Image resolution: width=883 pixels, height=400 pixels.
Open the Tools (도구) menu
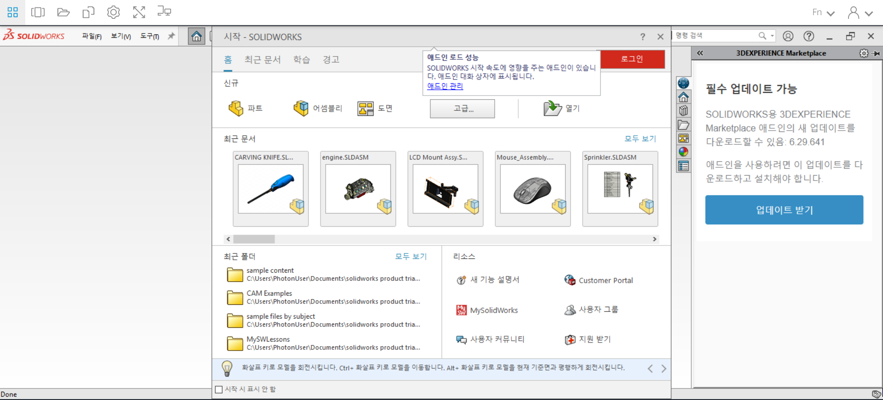[149, 36]
